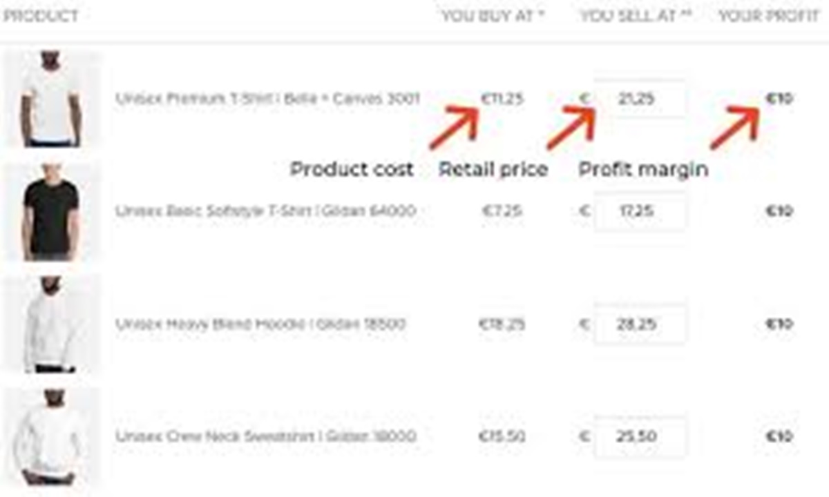The image size is (829, 497).
Task: Select the Heavy Blend Hoodie product image
Action: [x=50, y=324]
